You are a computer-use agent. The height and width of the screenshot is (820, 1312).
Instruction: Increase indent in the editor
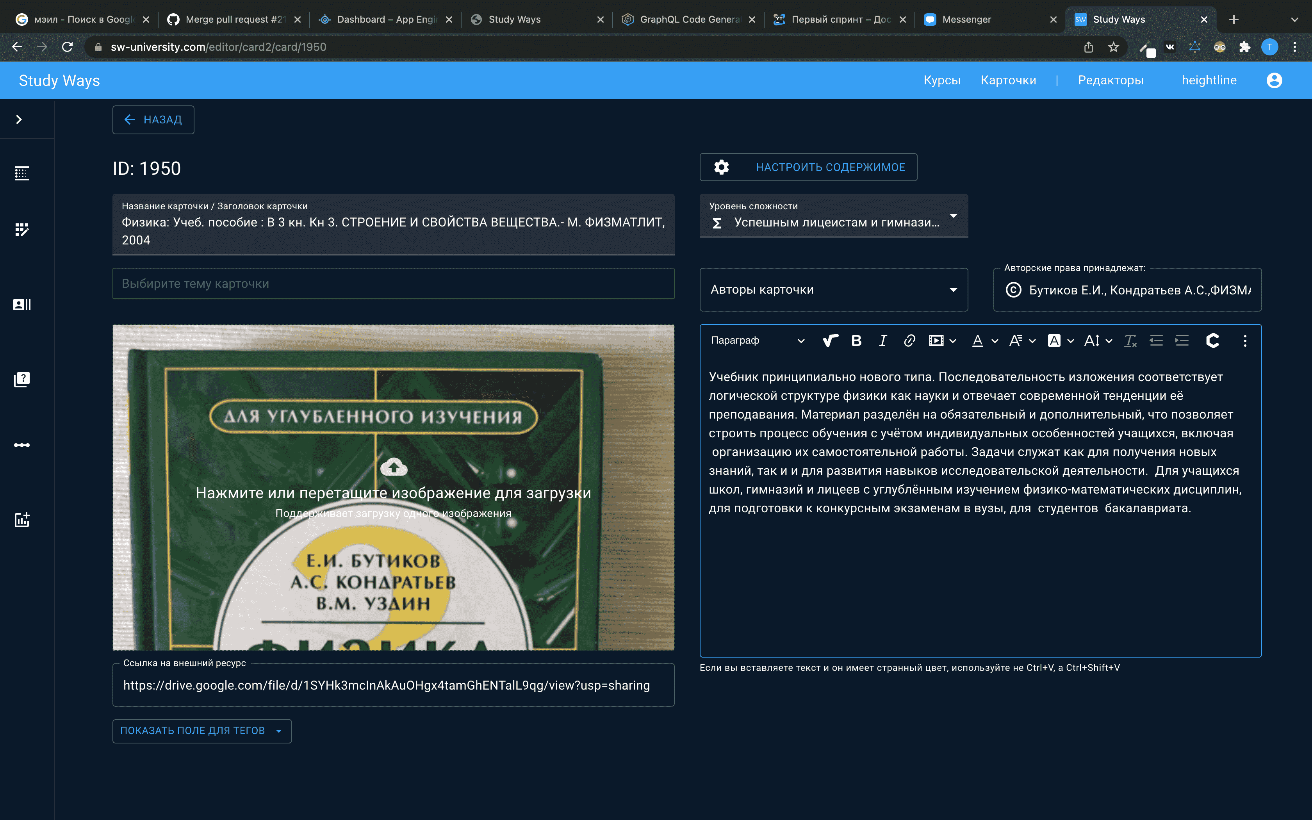click(x=1182, y=340)
